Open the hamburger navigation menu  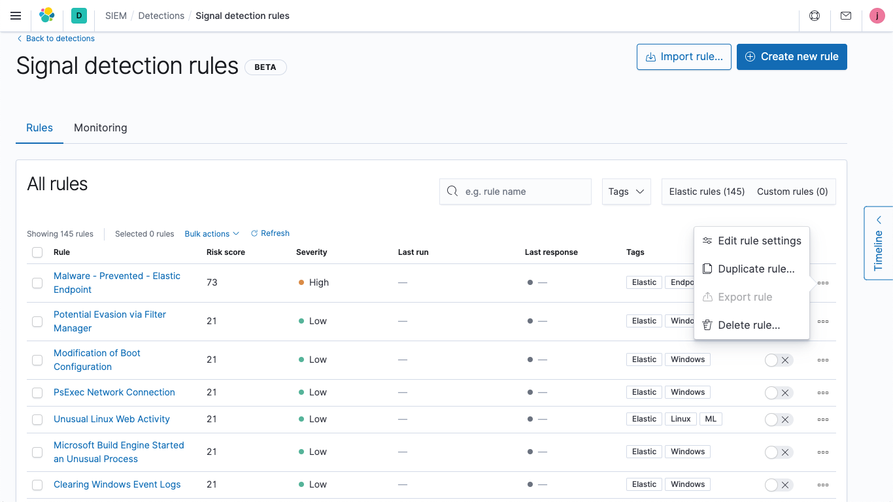pyautogui.click(x=16, y=16)
